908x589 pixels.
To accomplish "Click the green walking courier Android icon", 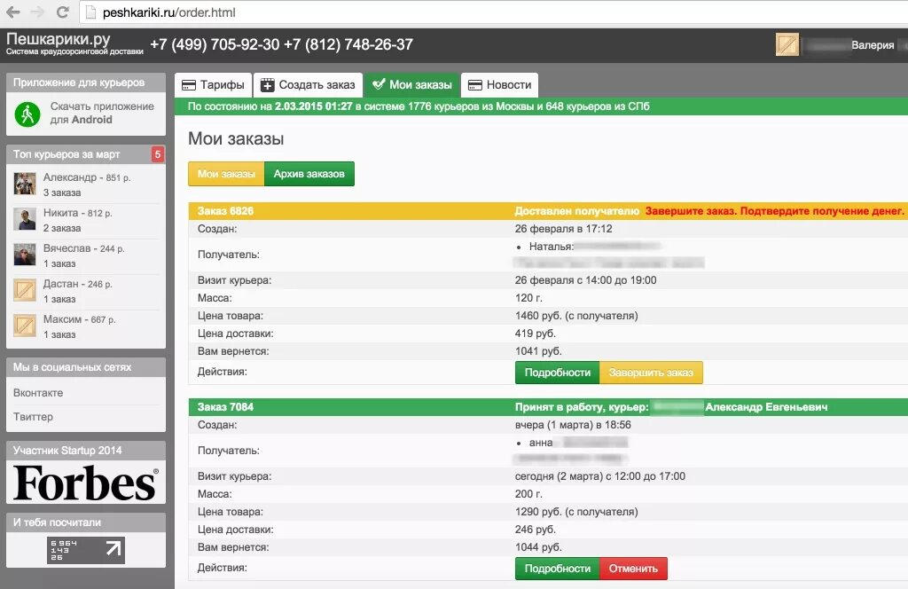I will tap(27, 114).
